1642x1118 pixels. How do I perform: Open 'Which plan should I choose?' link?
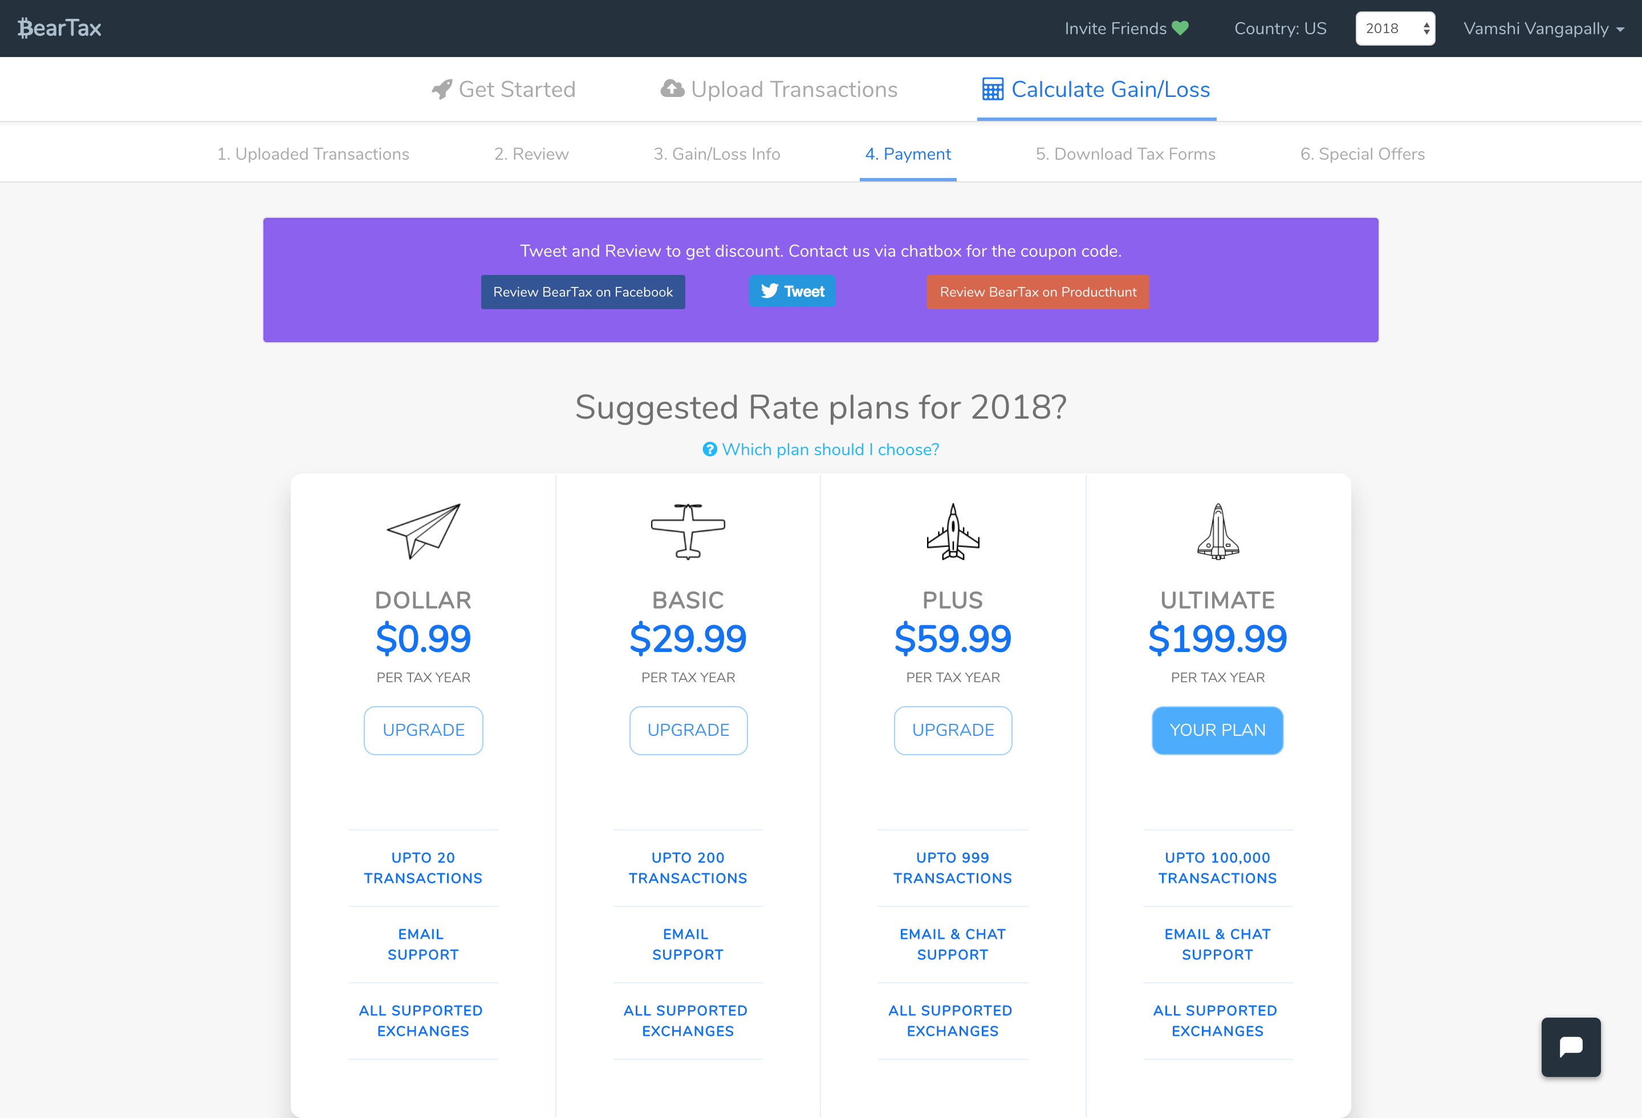[x=830, y=449]
